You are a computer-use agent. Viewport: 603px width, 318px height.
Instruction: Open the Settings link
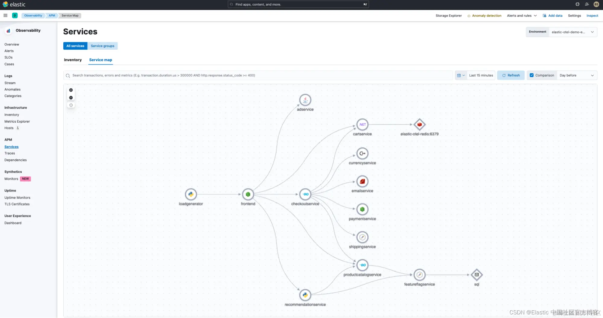(574, 16)
